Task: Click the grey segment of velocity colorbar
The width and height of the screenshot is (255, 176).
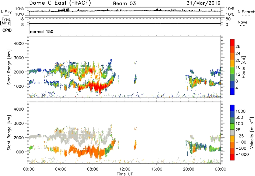Action: pyautogui.click(x=232, y=132)
